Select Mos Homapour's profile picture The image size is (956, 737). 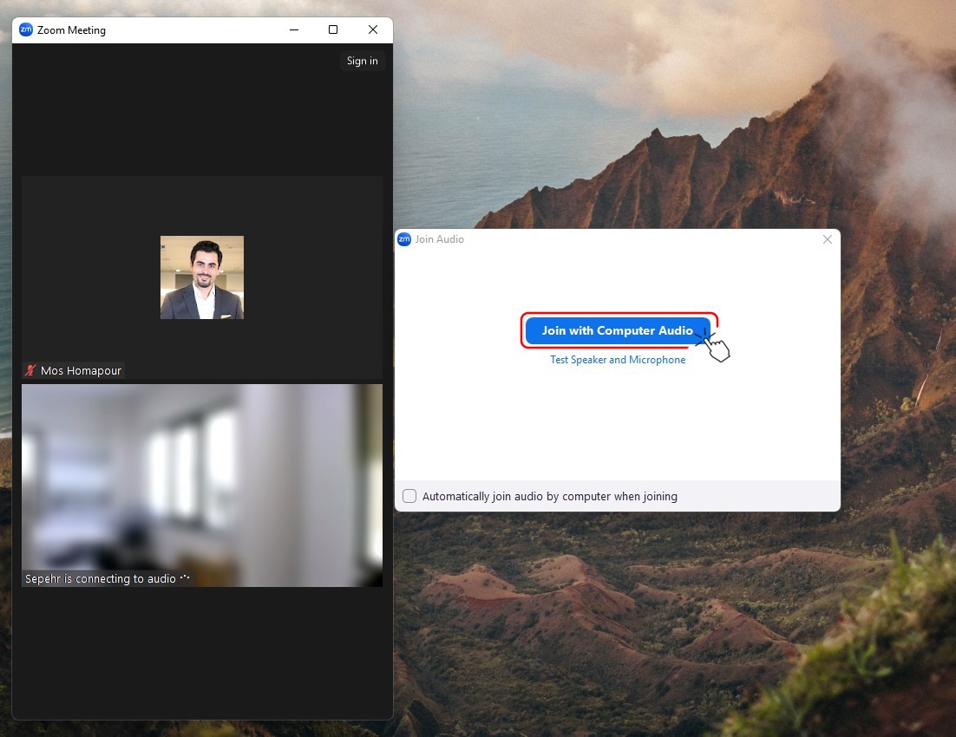tap(202, 277)
